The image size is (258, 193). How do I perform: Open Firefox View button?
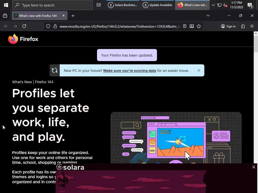[5, 16]
